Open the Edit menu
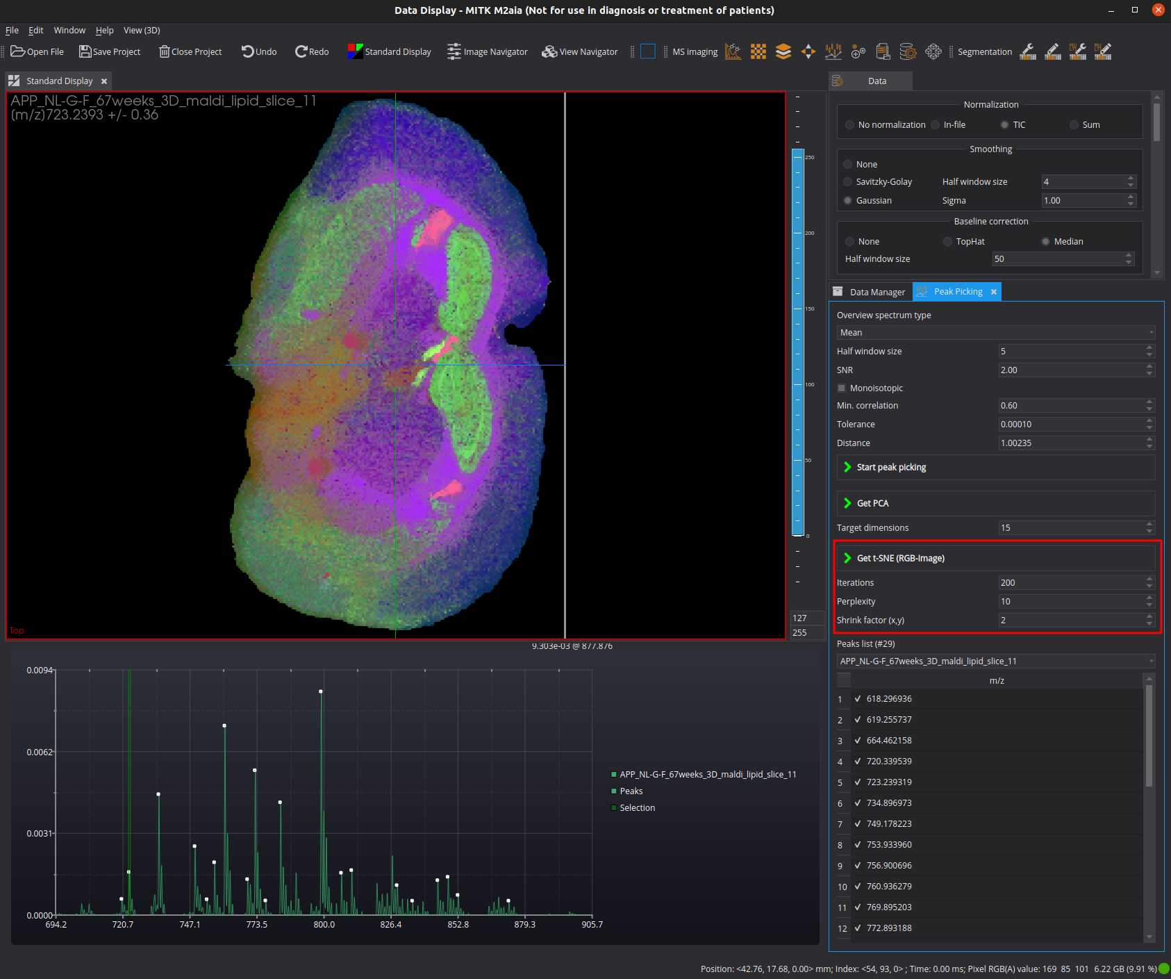 click(36, 31)
